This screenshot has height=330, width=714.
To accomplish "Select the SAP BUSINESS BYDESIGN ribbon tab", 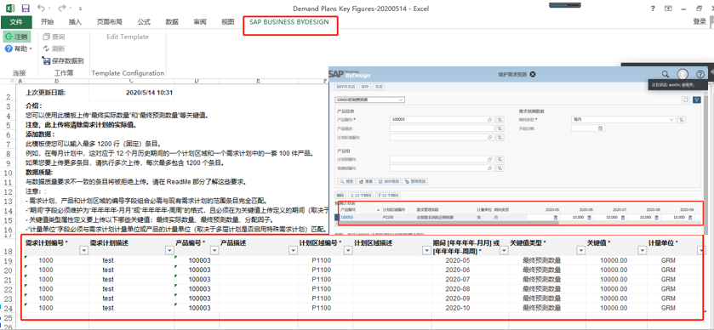I will pos(289,22).
